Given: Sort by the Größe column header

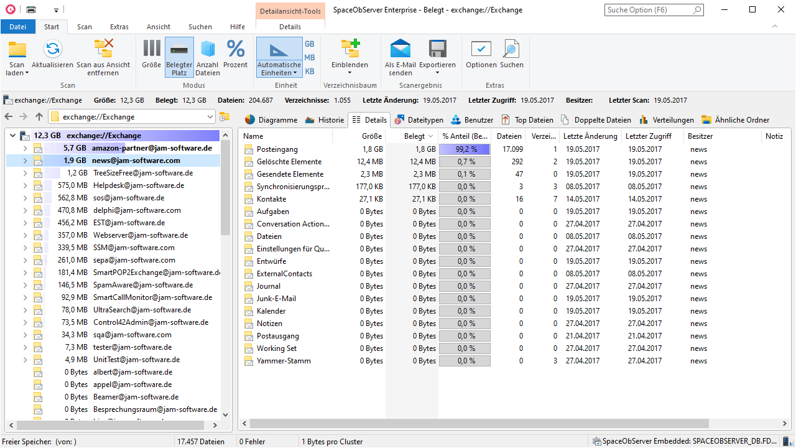Looking at the screenshot, I should [359, 136].
